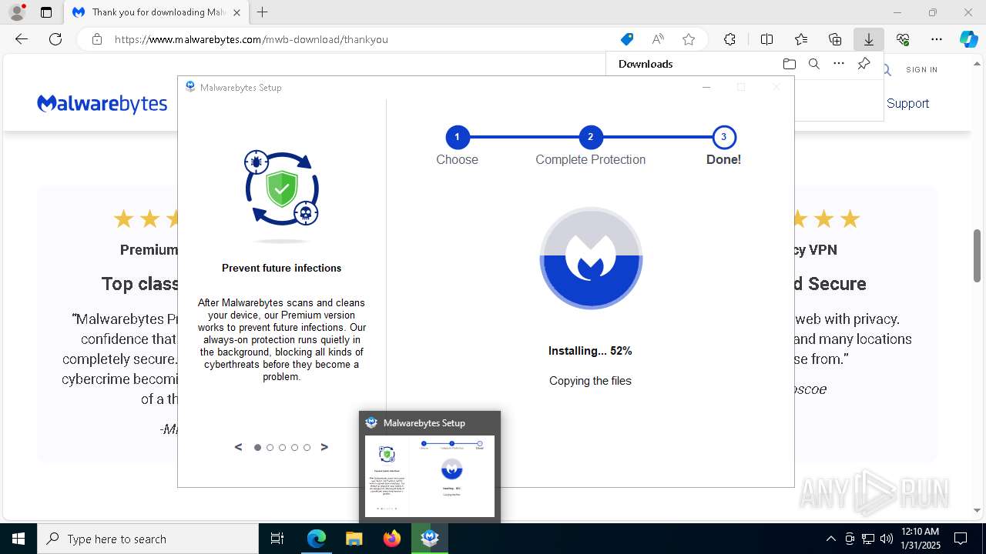The image size is (986, 554).
Task: Open Support menu on Malwarebytes site
Action: pyautogui.click(x=907, y=103)
